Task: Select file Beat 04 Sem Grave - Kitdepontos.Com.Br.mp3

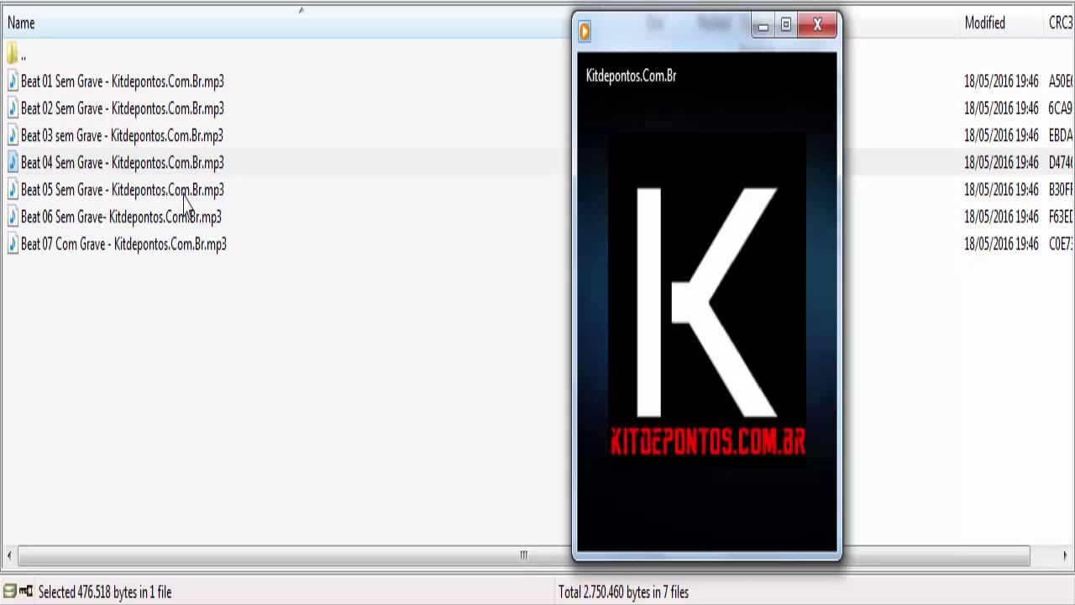Action: 123,162
